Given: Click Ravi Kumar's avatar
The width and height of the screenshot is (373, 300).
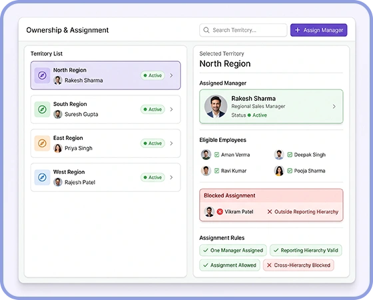Looking at the screenshot, I should click(206, 171).
